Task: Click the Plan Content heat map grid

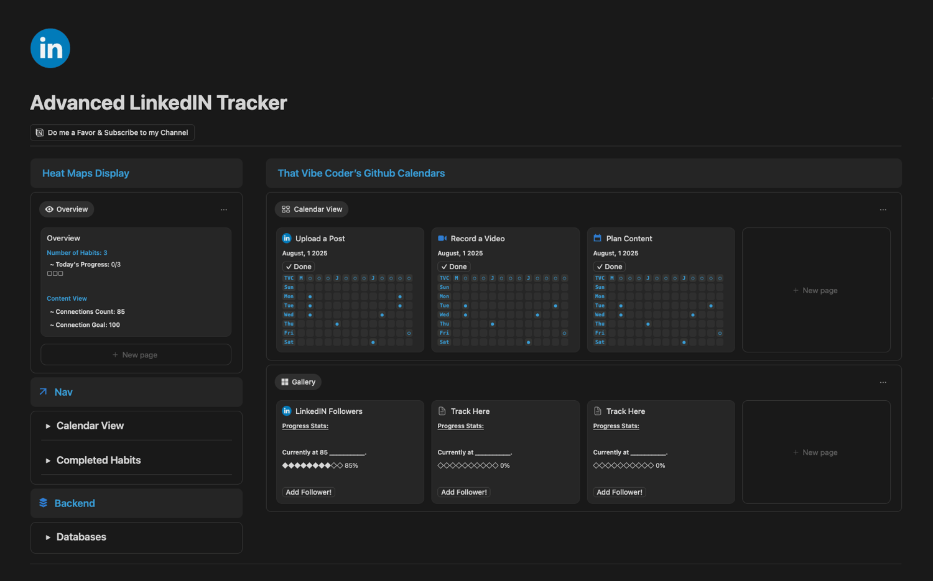Action: point(659,310)
